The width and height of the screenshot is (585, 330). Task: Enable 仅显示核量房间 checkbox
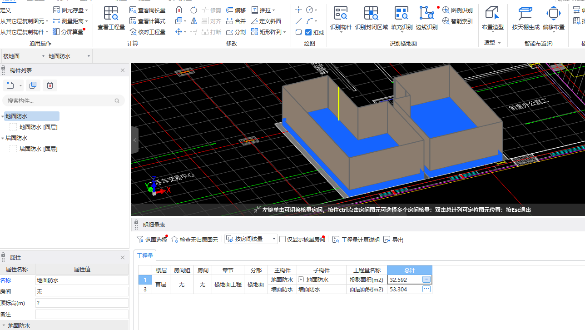(x=283, y=239)
